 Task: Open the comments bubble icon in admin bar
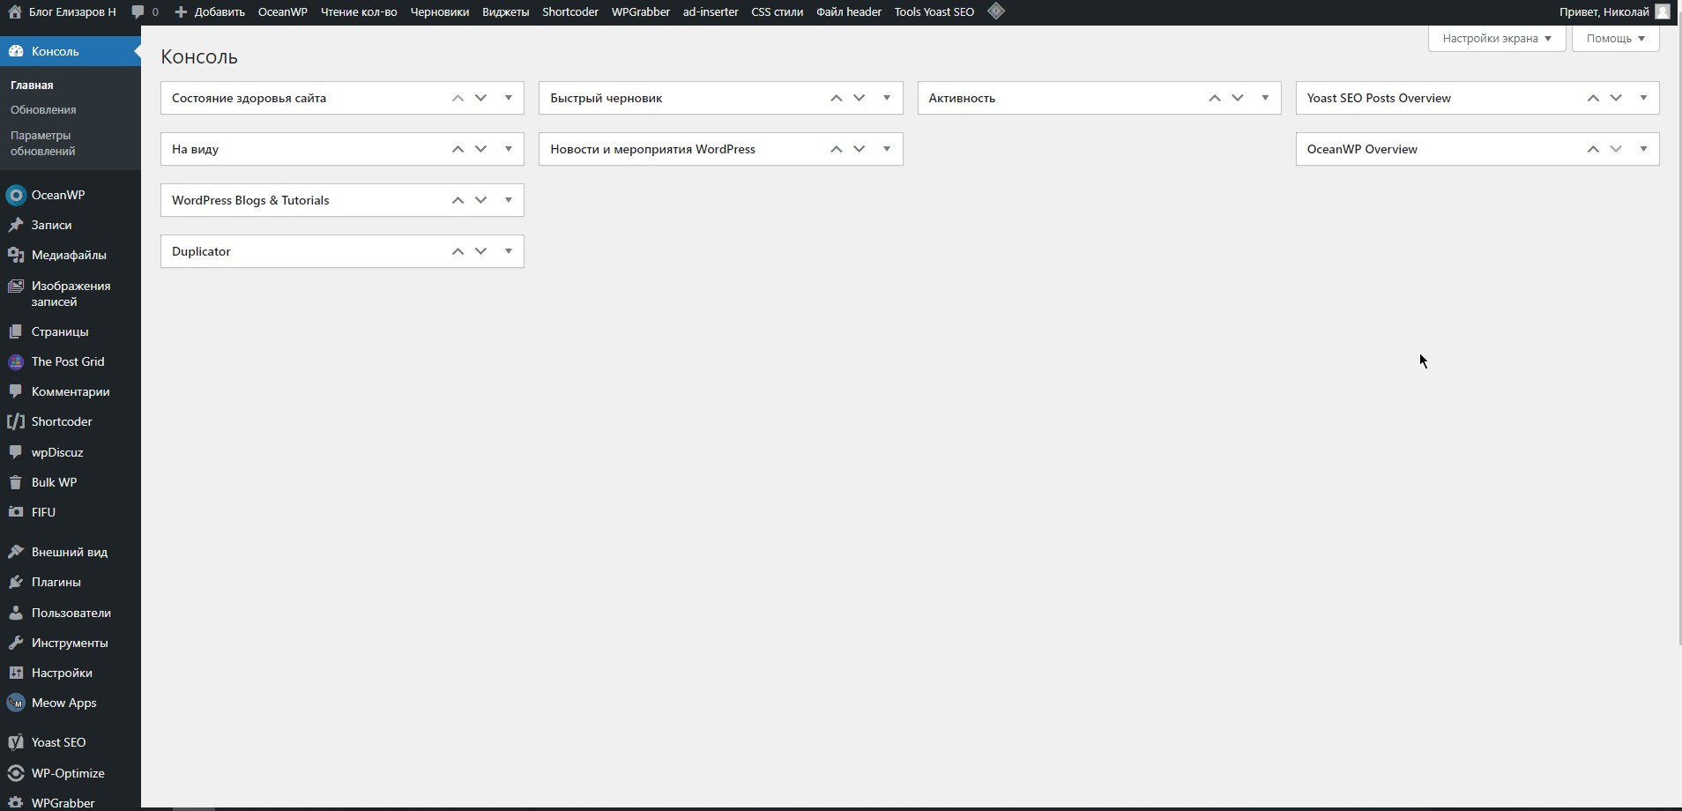point(138,12)
